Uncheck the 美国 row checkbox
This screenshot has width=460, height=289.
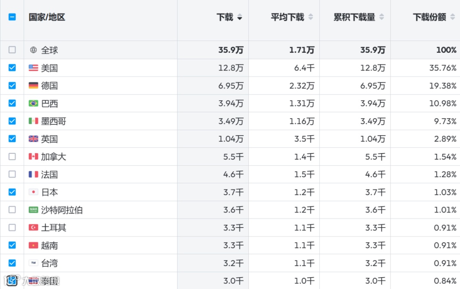click(12, 68)
